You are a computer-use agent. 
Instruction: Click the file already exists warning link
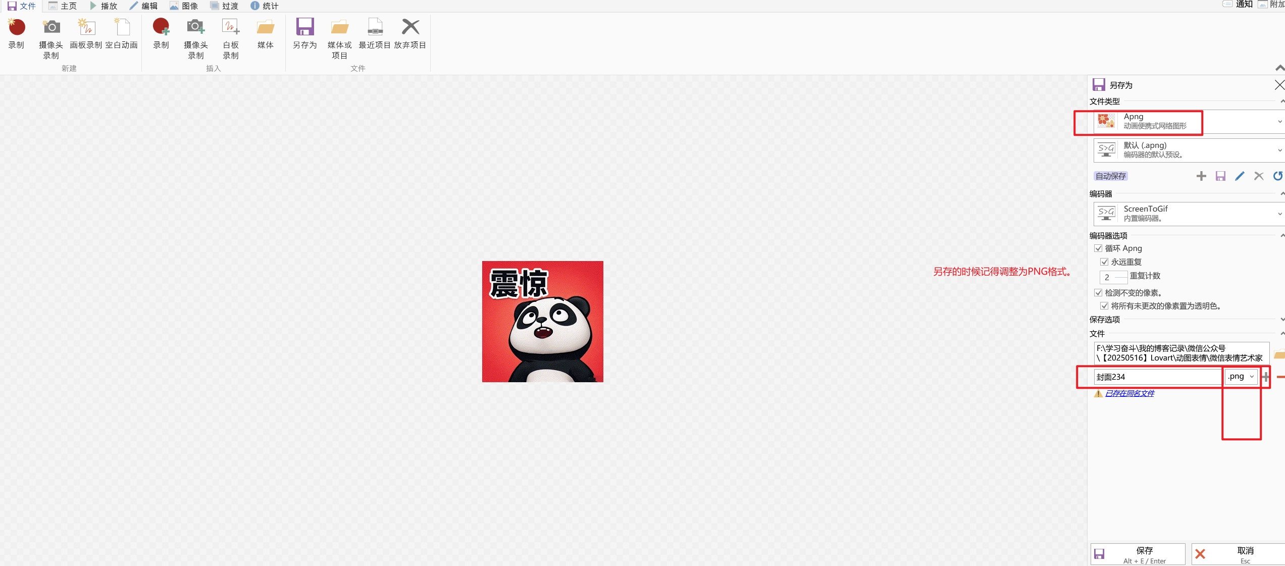[1129, 393]
